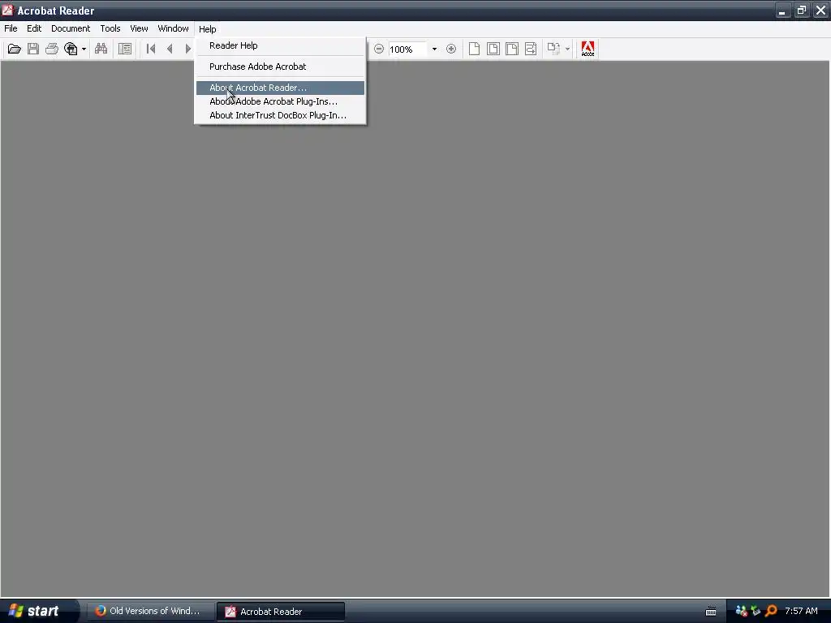831x623 pixels.
Task: Restore down the Acrobat Reader window
Action: (801, 11)
